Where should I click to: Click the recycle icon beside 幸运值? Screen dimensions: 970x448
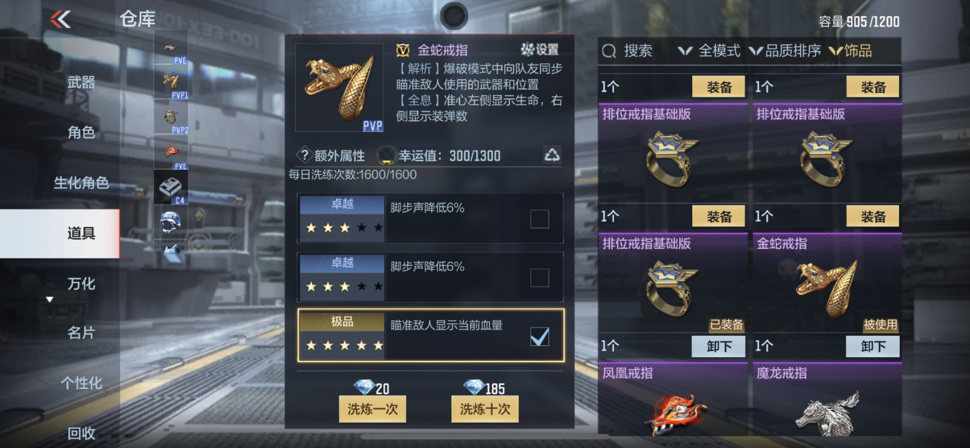(x=552, y=155)
